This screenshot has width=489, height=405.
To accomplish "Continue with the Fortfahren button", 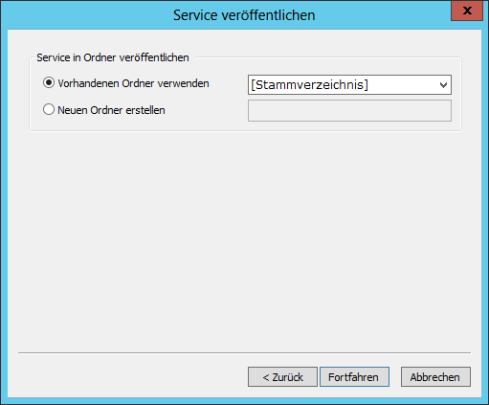I will tap(354, 377).
